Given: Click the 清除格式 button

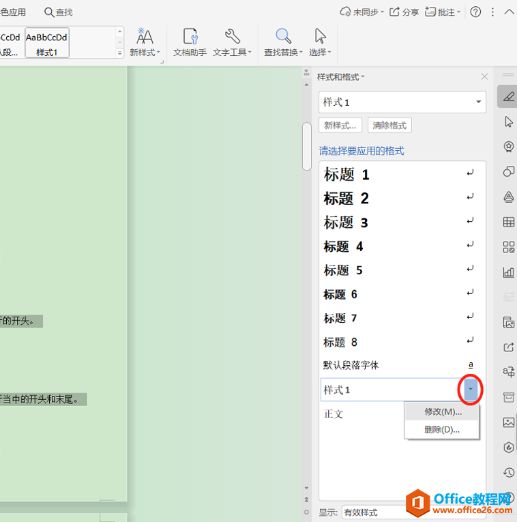Looking at the screenshot, I should (389, 126).
